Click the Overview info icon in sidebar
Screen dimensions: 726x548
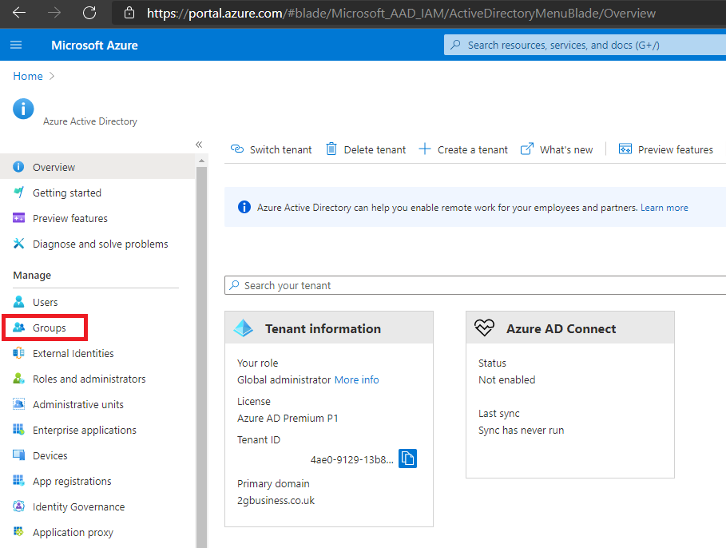(18, 167)
